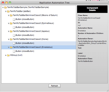
Task: Click file icon of closeButton under Moons of Saturn
Action: click(x=14, y=19)
